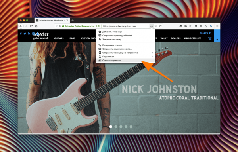Screen dimensions: 238x152
Task: Reload the page with the refresh icon
Action: click(31, 26)
